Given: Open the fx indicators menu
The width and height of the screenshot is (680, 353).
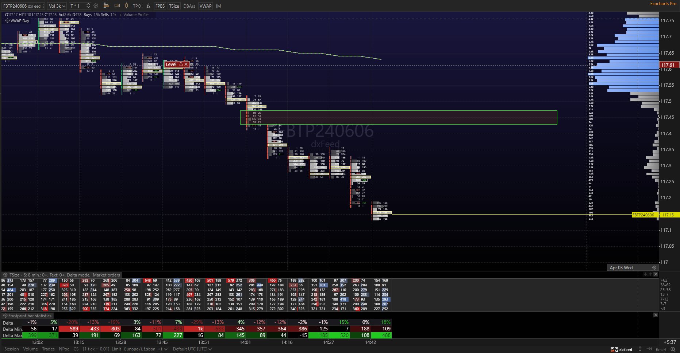Looking at the screenshot, I should click(x=148, y=6).
